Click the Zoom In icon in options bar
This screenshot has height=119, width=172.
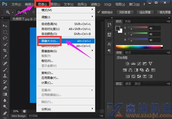pyautogui.click(x=19, y=12)
